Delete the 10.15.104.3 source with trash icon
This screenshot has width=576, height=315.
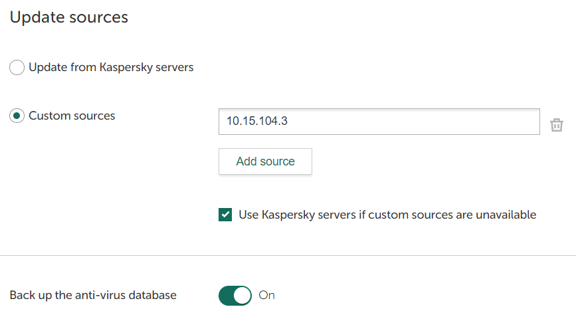pyautogui.click(x=557, y=124)
